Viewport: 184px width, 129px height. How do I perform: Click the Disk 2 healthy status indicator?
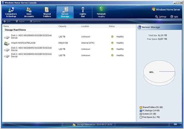[x=112, y=55]
